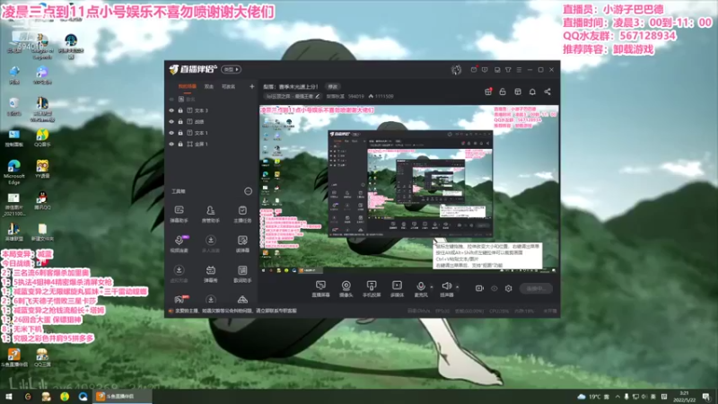Open the 弹幕助手 tool
Image resolution: width=718 pixels, height=404 pixels.
tap(179, 214)
